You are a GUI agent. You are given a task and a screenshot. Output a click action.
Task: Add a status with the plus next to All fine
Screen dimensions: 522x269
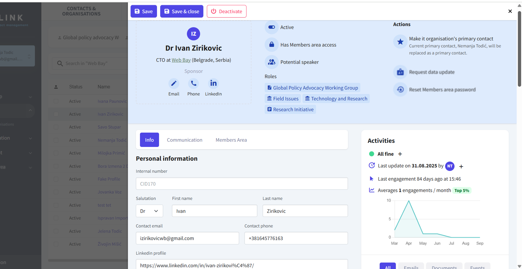pyautogui.click(x=400, y=154)
